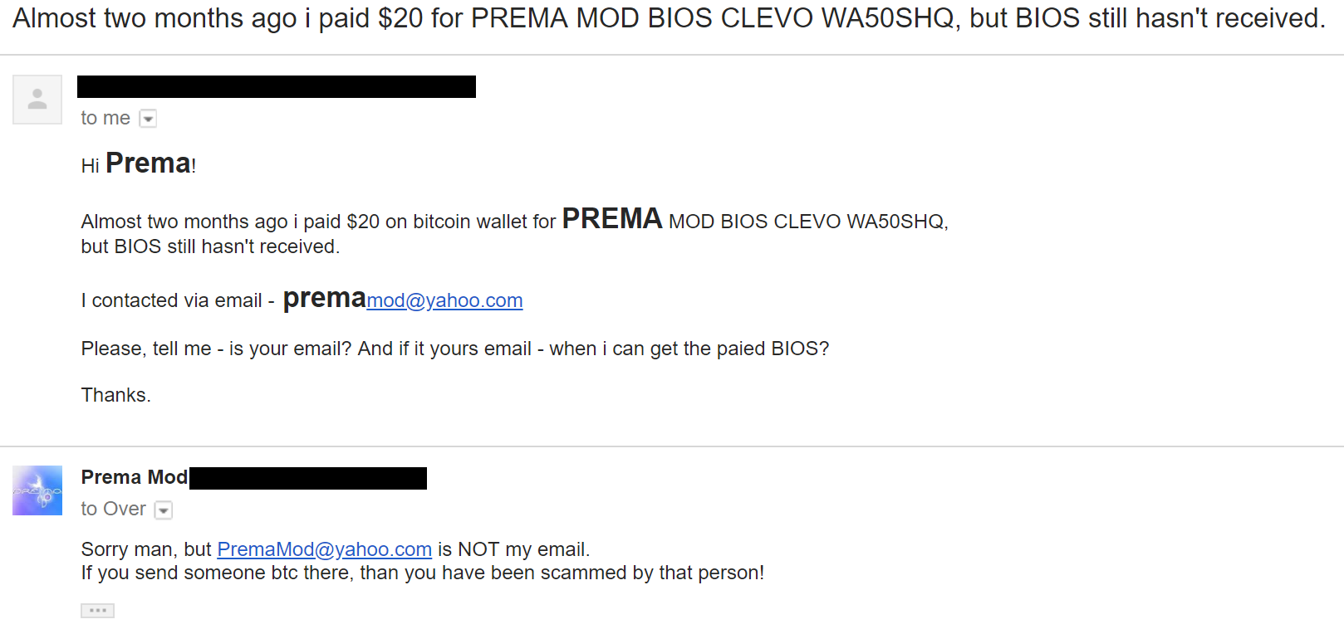The width and height of the screenshot is (1344, 634).
Task: Click the first sender's default avatar icon
Action: coord(37,100)
